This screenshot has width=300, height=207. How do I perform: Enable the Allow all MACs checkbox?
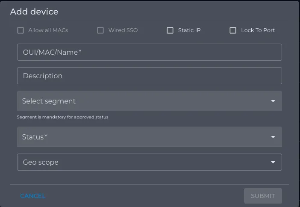tap(21, 30)
